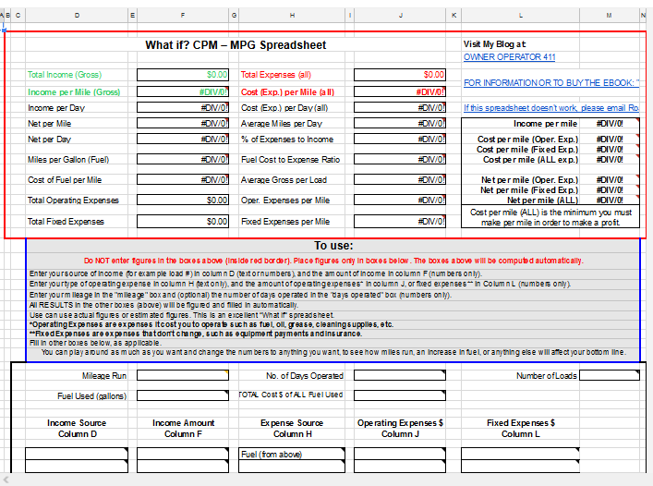Image resolution: width=653 pixels, height=486 pixels.
Task: Select the Total Expenses (all) value cell
Action: click(x=400, y=75)
